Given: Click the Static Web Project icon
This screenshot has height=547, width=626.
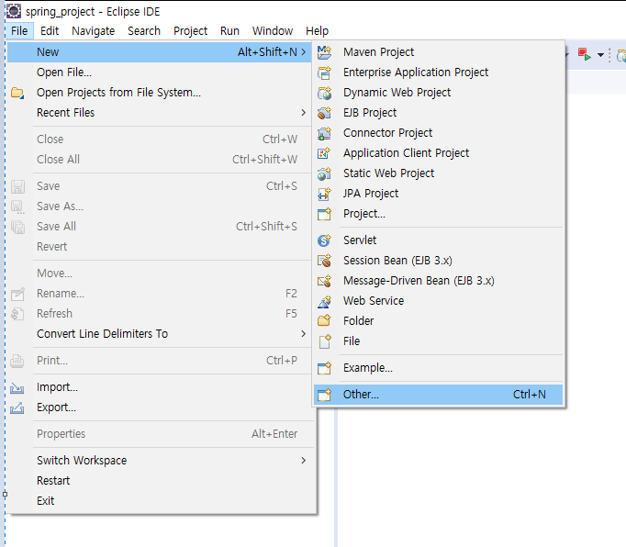Looking at the screenshot, I should pyautogui.click(x=324, y=173).
